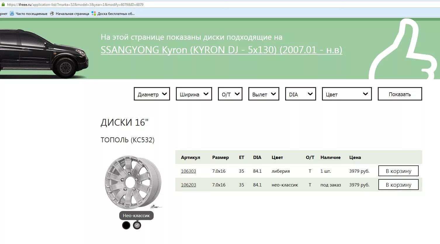Expand the Ширина dropdown

(194, 94)
